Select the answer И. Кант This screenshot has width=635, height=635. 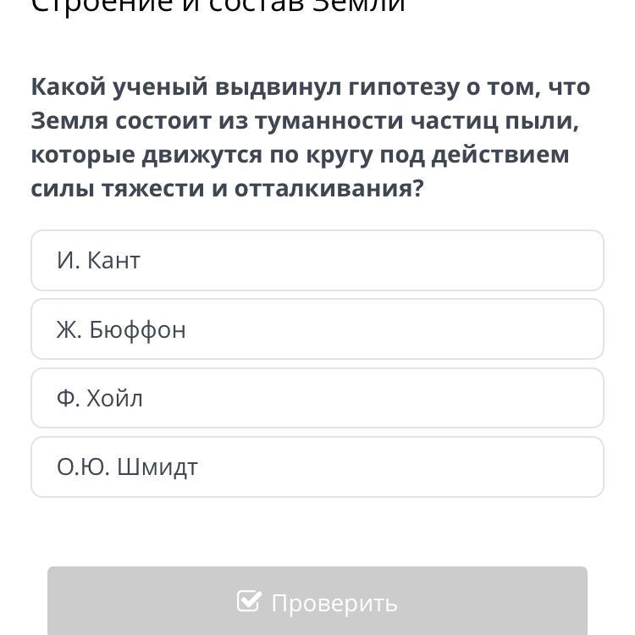[317, 260]
